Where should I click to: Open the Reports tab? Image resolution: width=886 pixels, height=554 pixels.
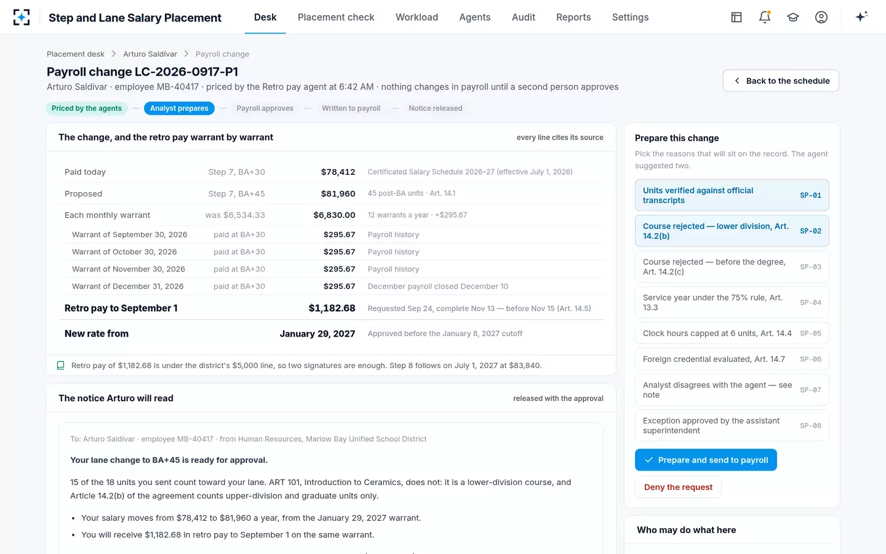click(573, 17)
